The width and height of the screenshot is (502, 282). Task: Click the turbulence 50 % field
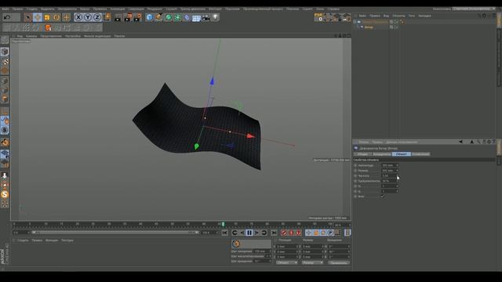(388, 181)
